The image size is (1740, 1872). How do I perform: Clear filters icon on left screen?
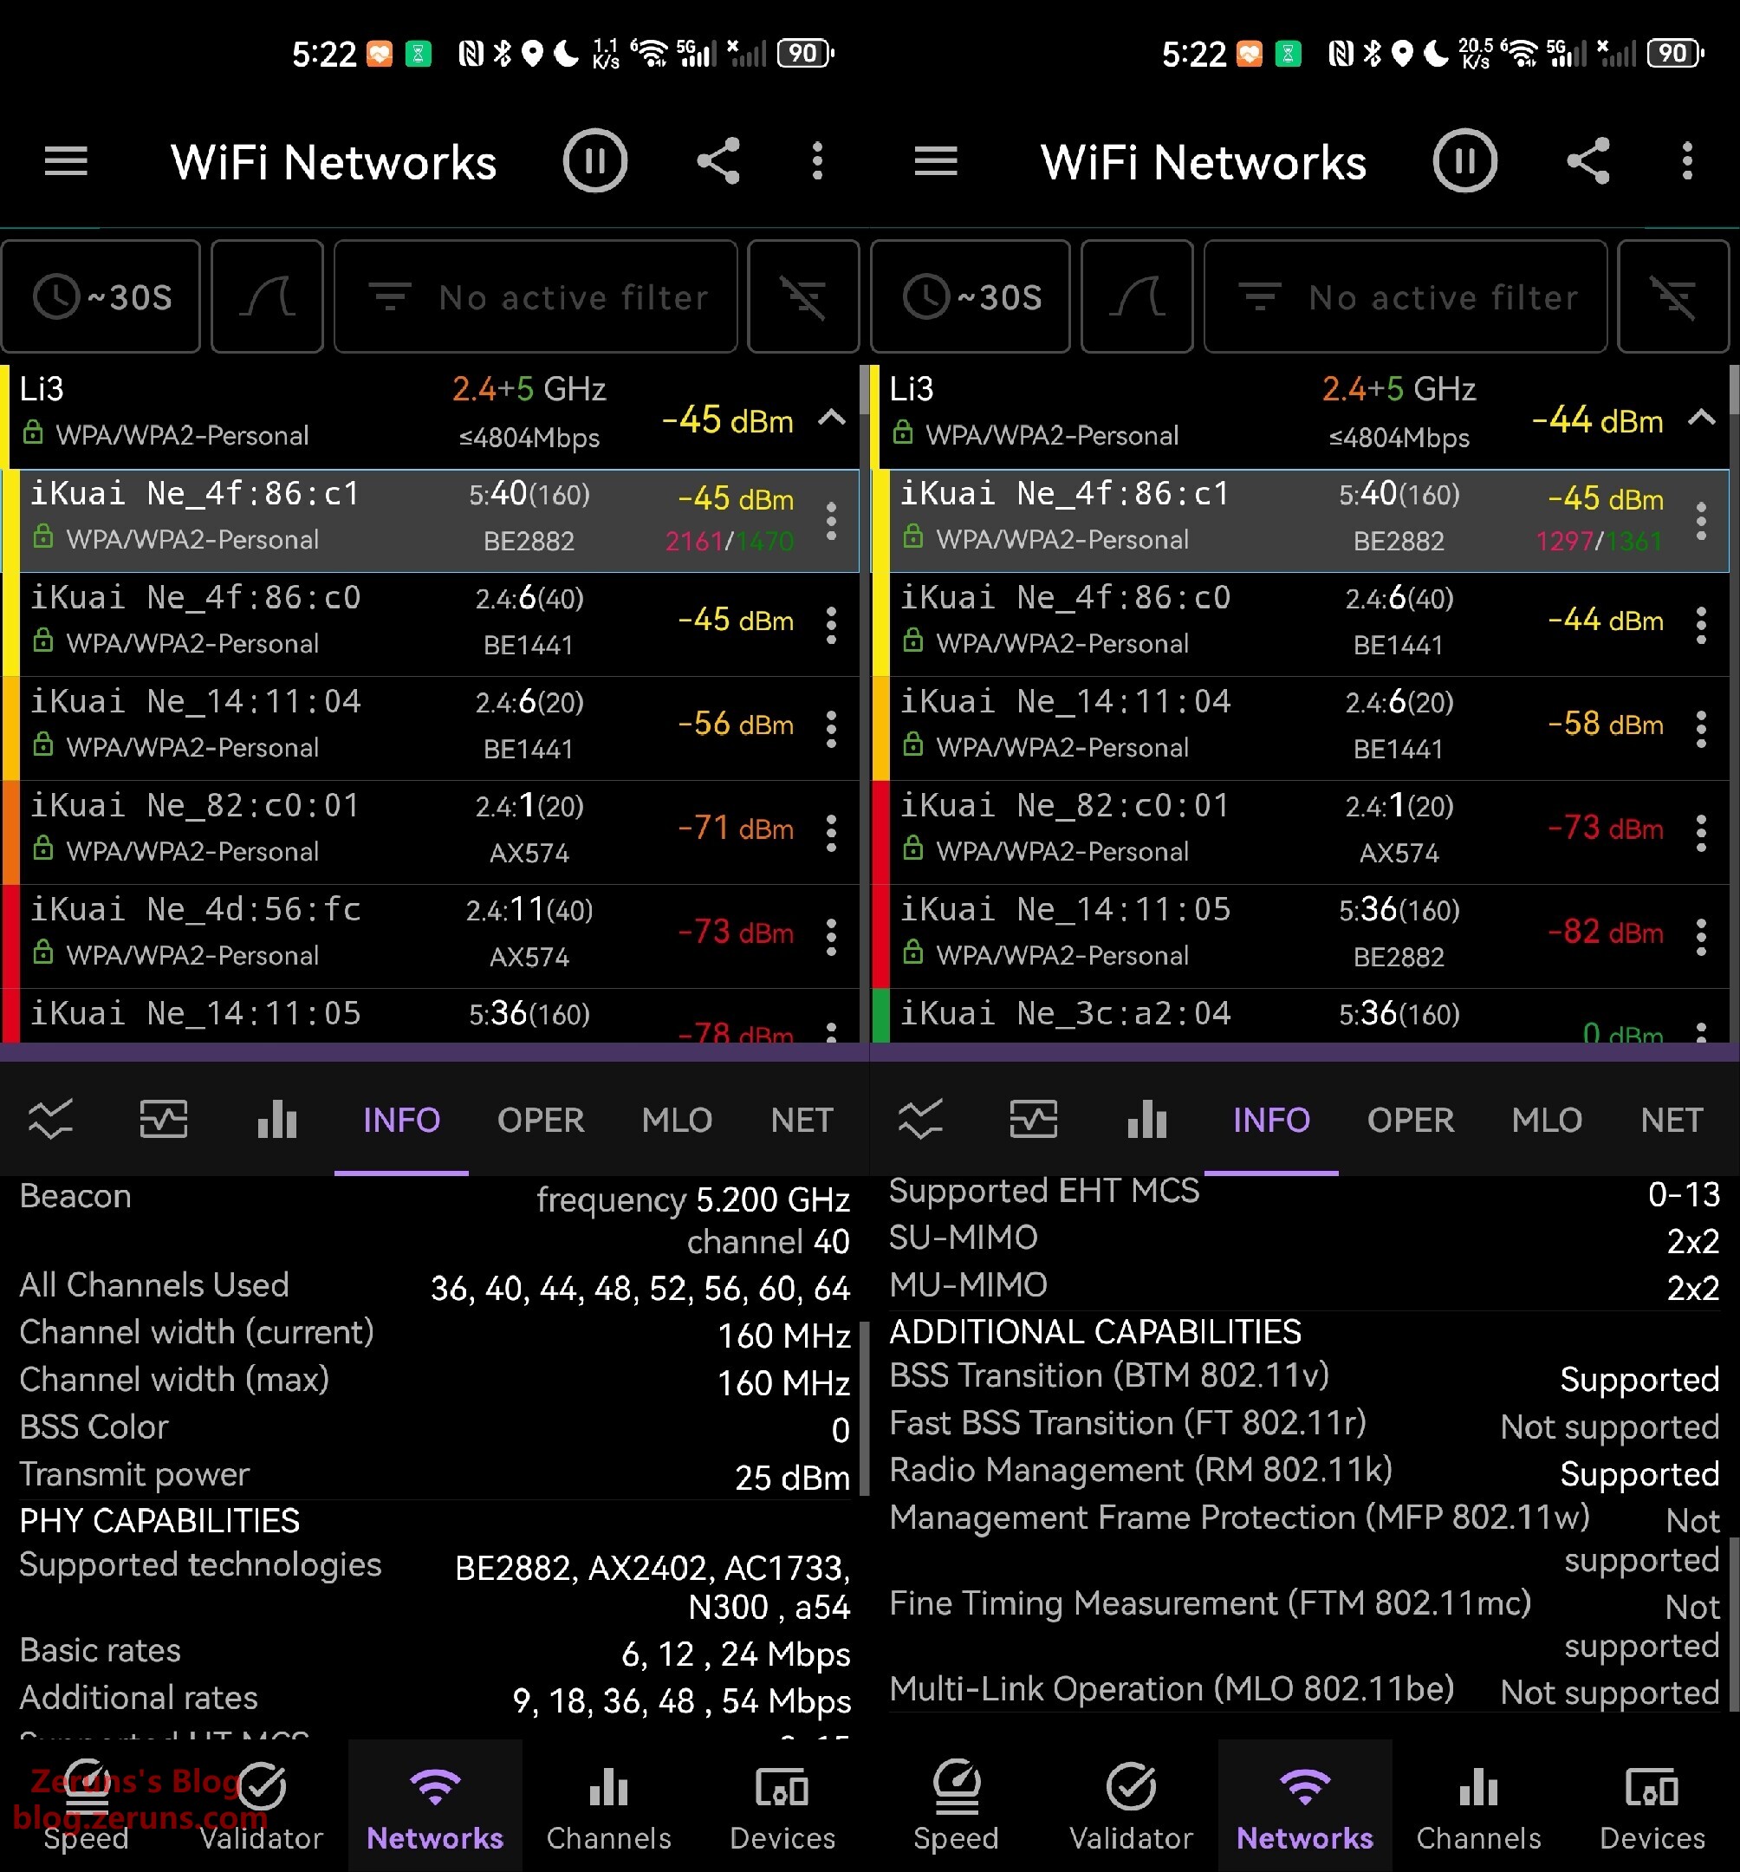point(803,296)
